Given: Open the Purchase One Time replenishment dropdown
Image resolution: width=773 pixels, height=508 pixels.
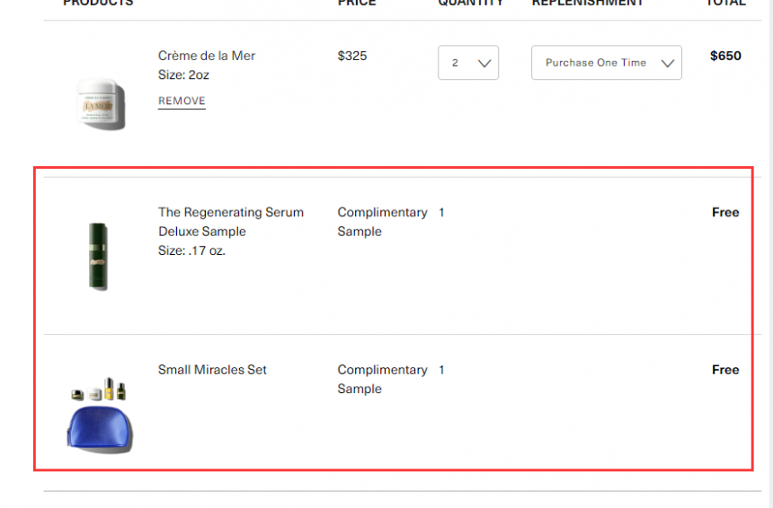Looking at the screenshot, I should click(x=607, y=63).
